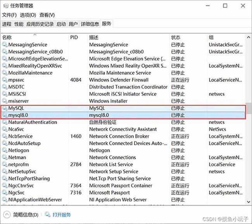Click the service icon next to netprofm
The image size is (252, 224).
(x=5, y=164)
